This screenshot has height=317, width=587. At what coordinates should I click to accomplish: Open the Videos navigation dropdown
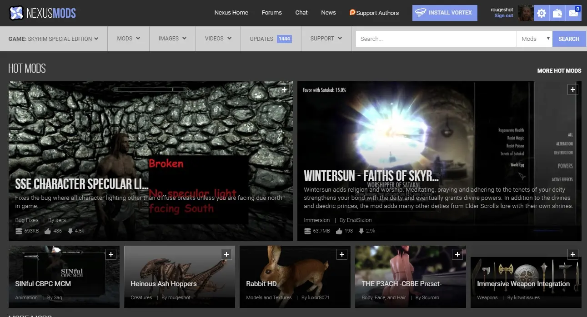click(x=218, y=39)
